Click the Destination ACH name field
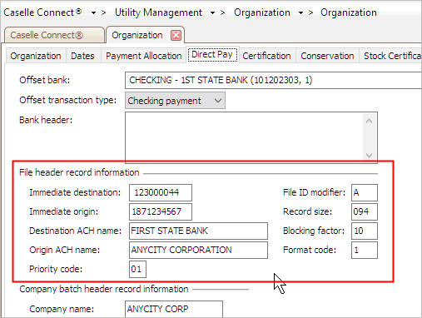 point(198,231)
